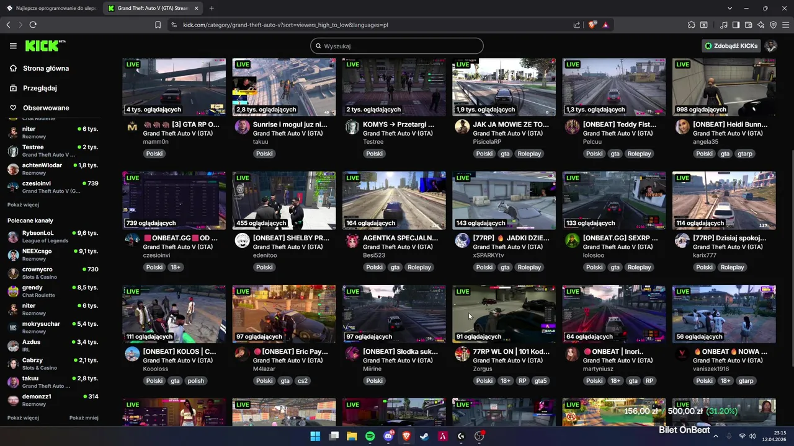Reload the page with the refresh icon
The image size is (794, 446).
pyautogui.click(x=33, y=25)
